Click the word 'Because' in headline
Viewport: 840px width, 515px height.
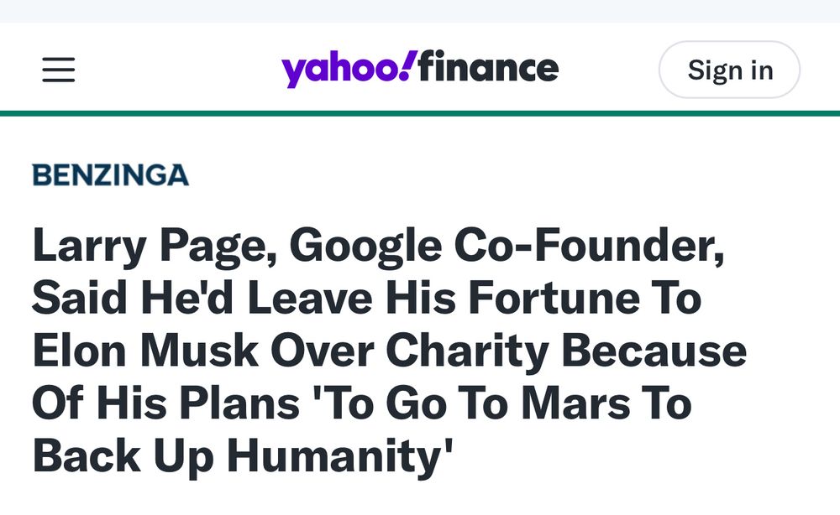tap(654, 351)
